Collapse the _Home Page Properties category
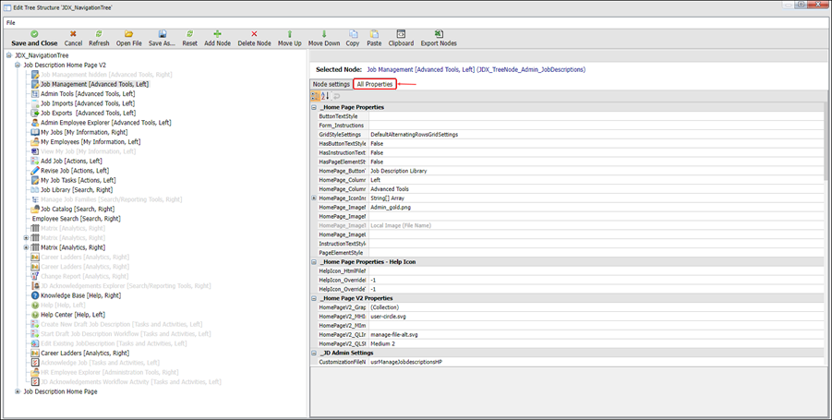Screen dimensions: 832x420 (x=314, y=107)
